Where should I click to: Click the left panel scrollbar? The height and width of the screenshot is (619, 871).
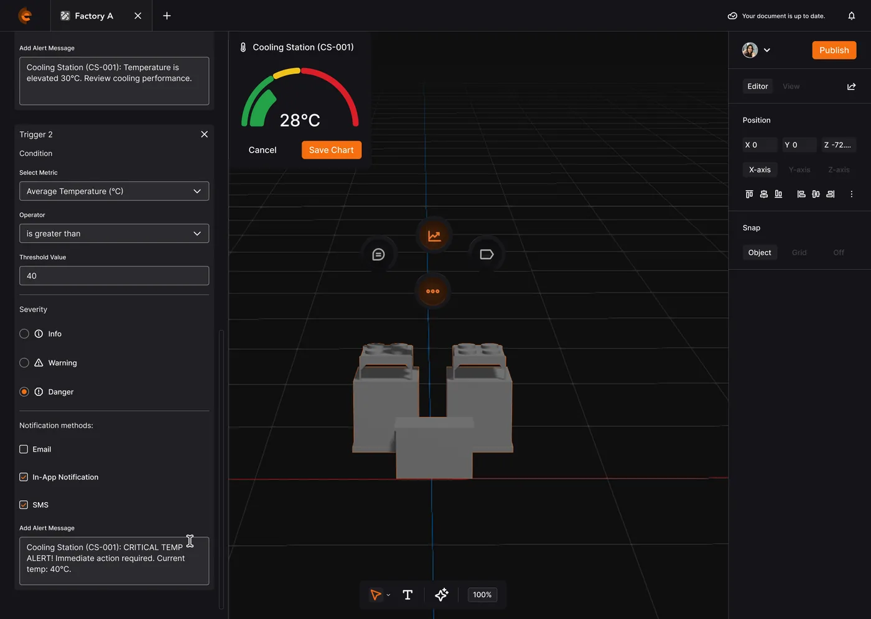point(221,469)
